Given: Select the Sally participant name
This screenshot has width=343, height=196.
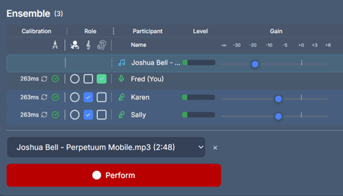Looking at the screenshot, I should [x=138, y=114].
